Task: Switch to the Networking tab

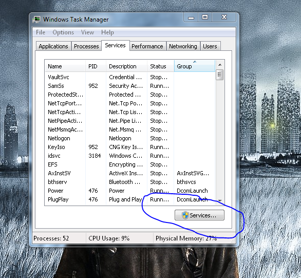Action: pyautogui.click(x=183, y=46)
